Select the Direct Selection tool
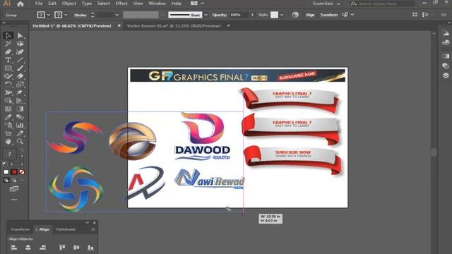This screenshot has width=452, height=254. click(x=20, y=35)
